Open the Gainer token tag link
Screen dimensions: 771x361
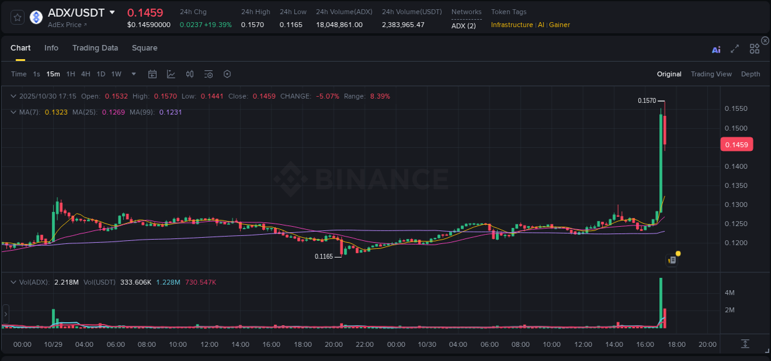pos(559,25)
